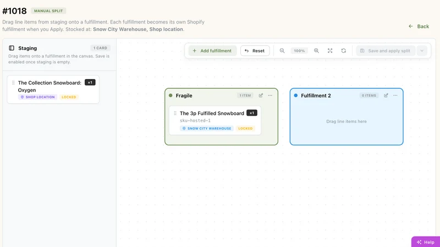This screenshot has width=440, height=247.
Task: Click the Fulfillment 2 title
Action: pyautogui.click(x=316, y=96)
